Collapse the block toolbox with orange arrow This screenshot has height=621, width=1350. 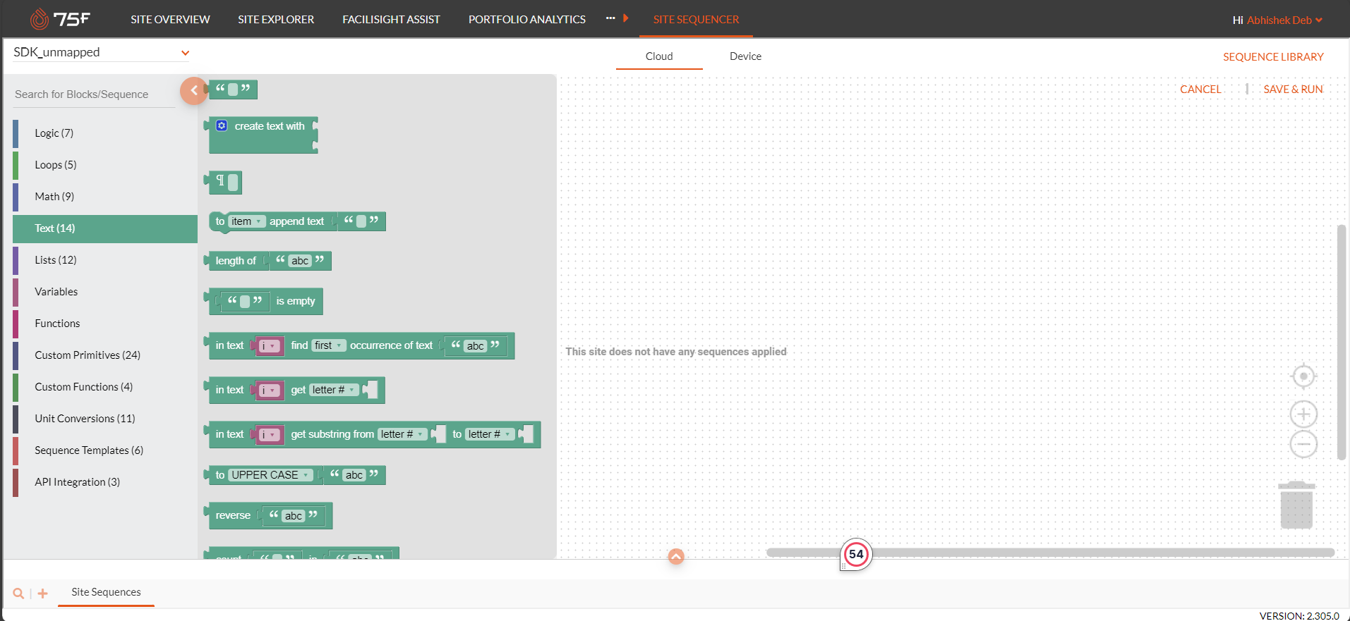click(x=193, y=90)
